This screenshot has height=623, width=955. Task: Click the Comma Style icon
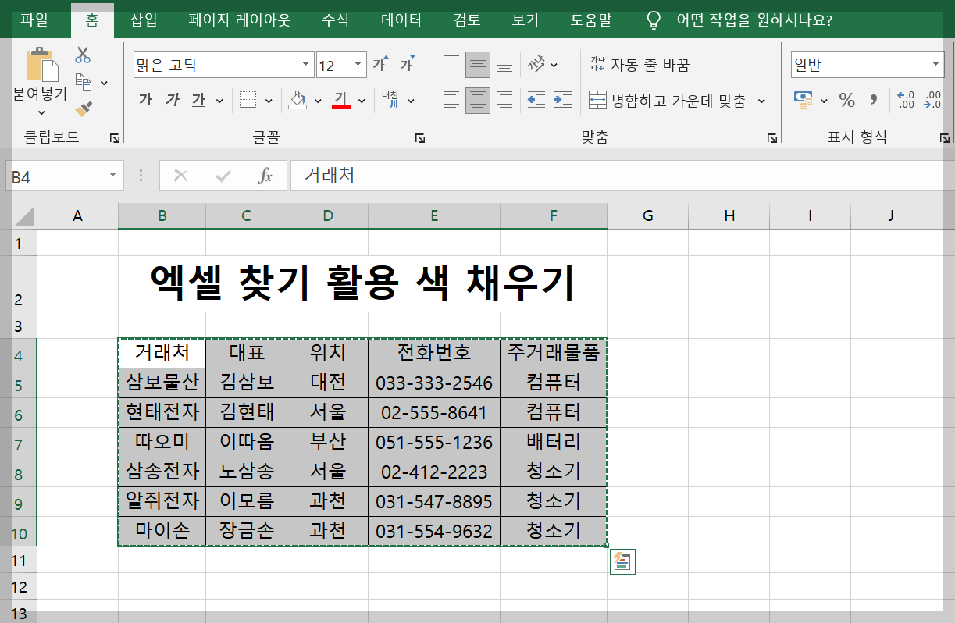[x=871, y=100]
